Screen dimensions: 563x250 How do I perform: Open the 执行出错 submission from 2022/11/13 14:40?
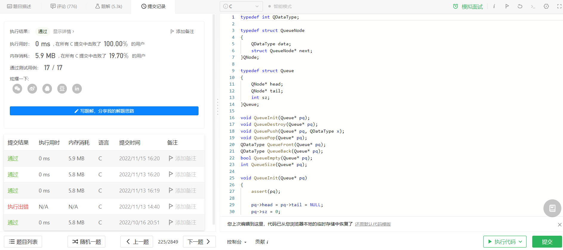click(x=18, y=207)
